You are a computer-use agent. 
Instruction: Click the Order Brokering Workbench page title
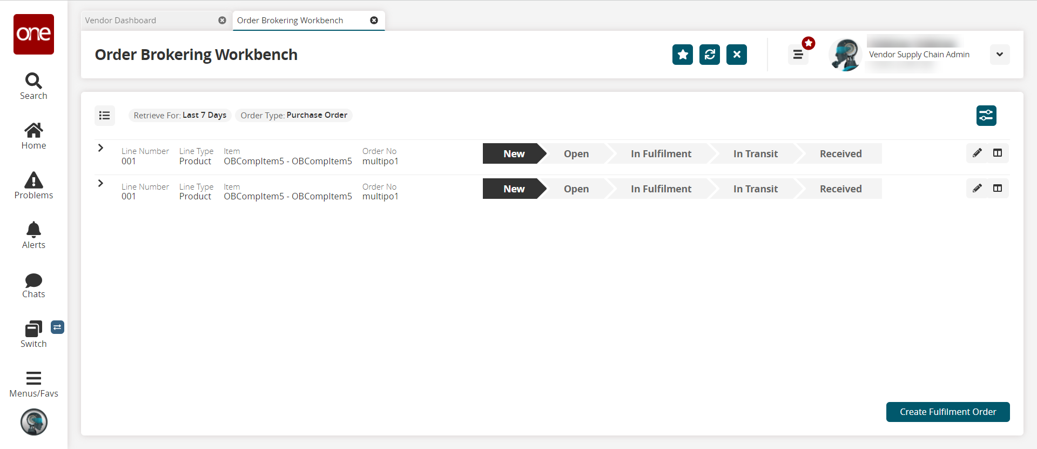(x=196, y=55)
